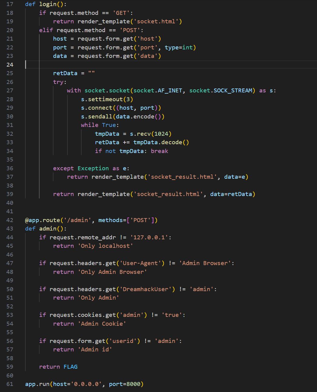This screenshot has width=317, height=392.
Task: Click the 'true' string
Action: [x=172, y=315]
